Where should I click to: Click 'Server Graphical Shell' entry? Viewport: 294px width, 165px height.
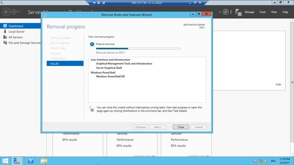109,68
